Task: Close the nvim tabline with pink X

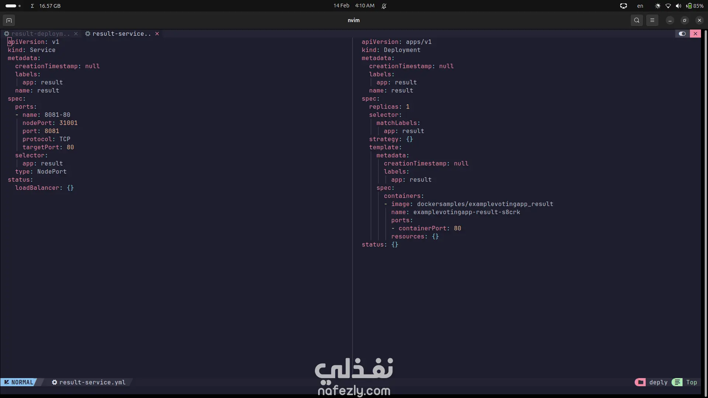Action: (x=695, y=34)
